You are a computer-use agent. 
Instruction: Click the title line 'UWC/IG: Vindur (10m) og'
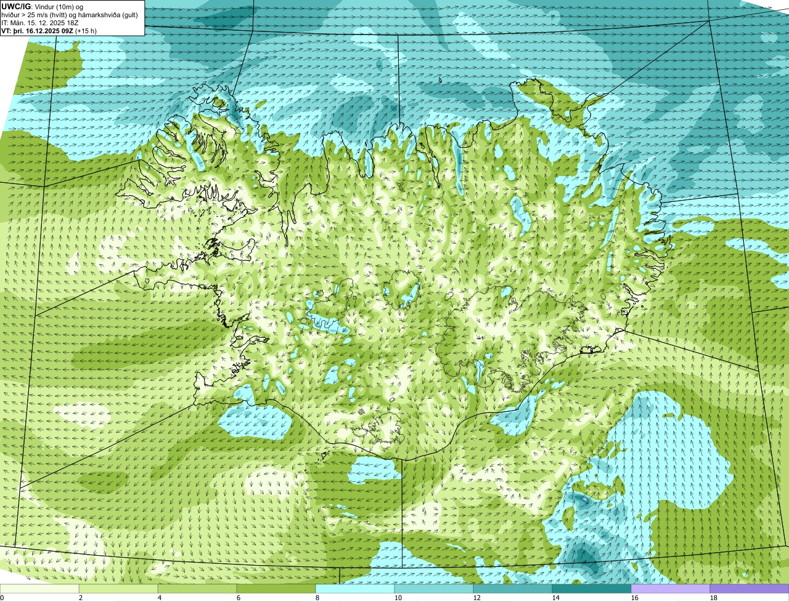coord(43,6)
